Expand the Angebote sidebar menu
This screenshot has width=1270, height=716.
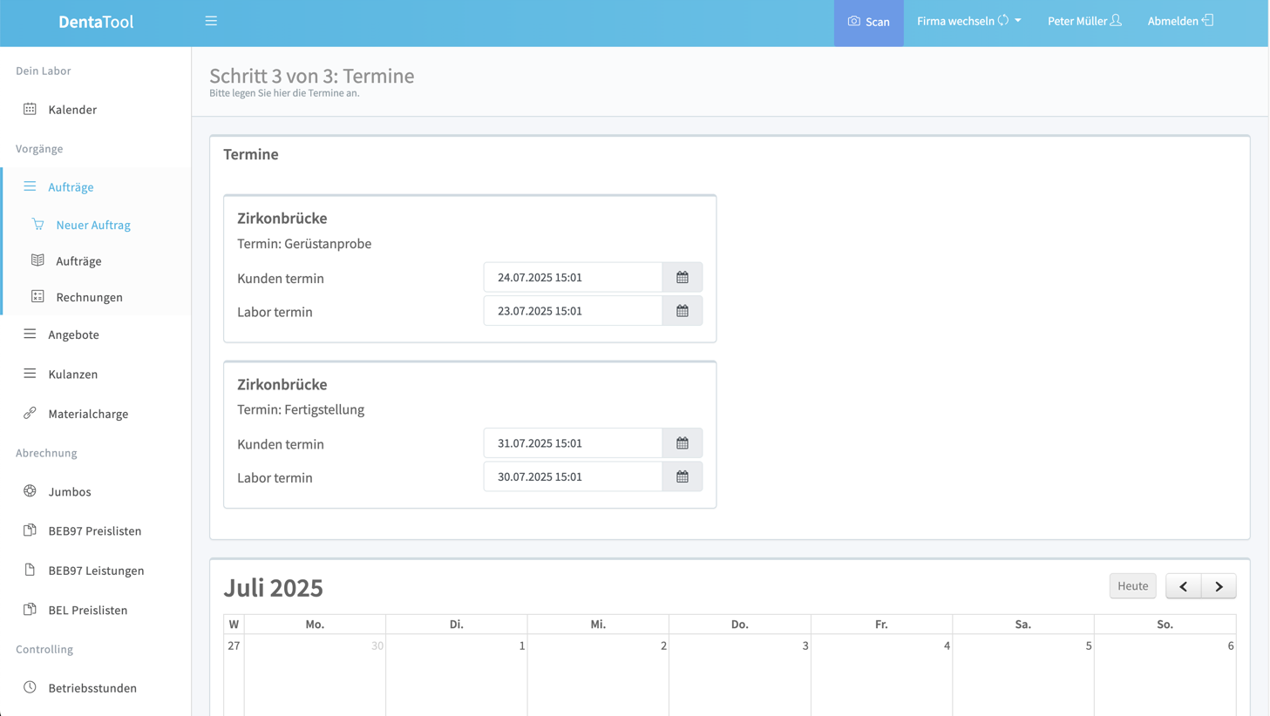point(73,334)
